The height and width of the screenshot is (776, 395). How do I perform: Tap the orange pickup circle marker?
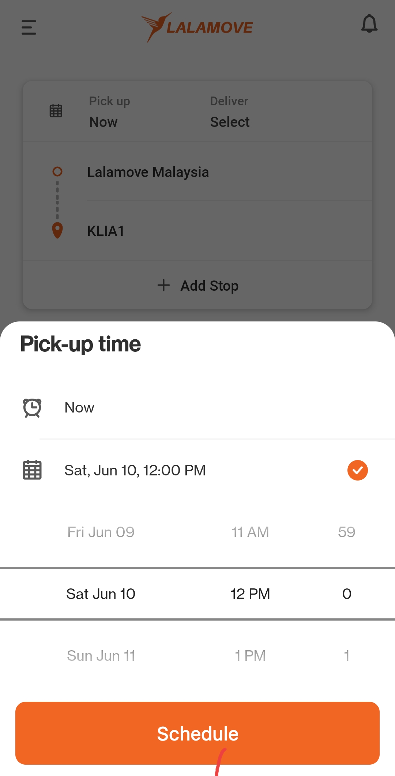coord(57,171)
